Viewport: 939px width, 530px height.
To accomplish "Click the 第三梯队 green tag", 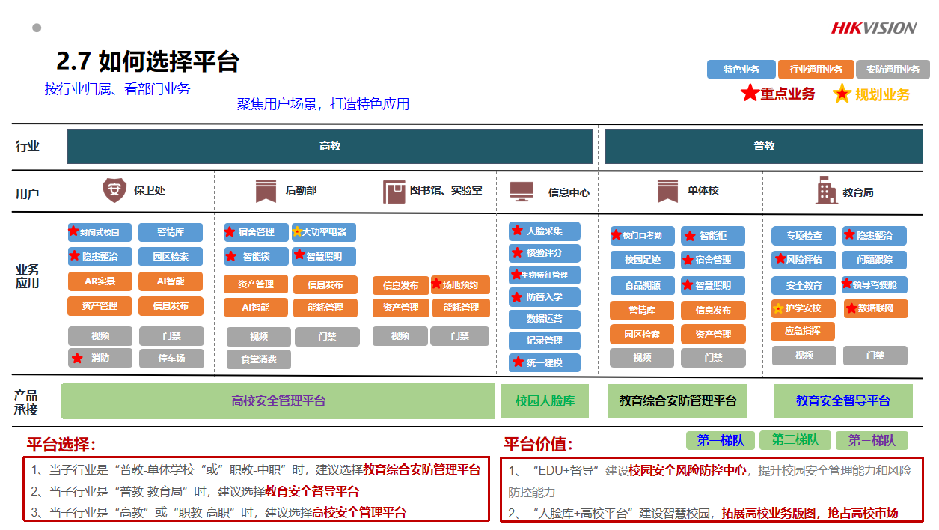I will coord(872,440).
